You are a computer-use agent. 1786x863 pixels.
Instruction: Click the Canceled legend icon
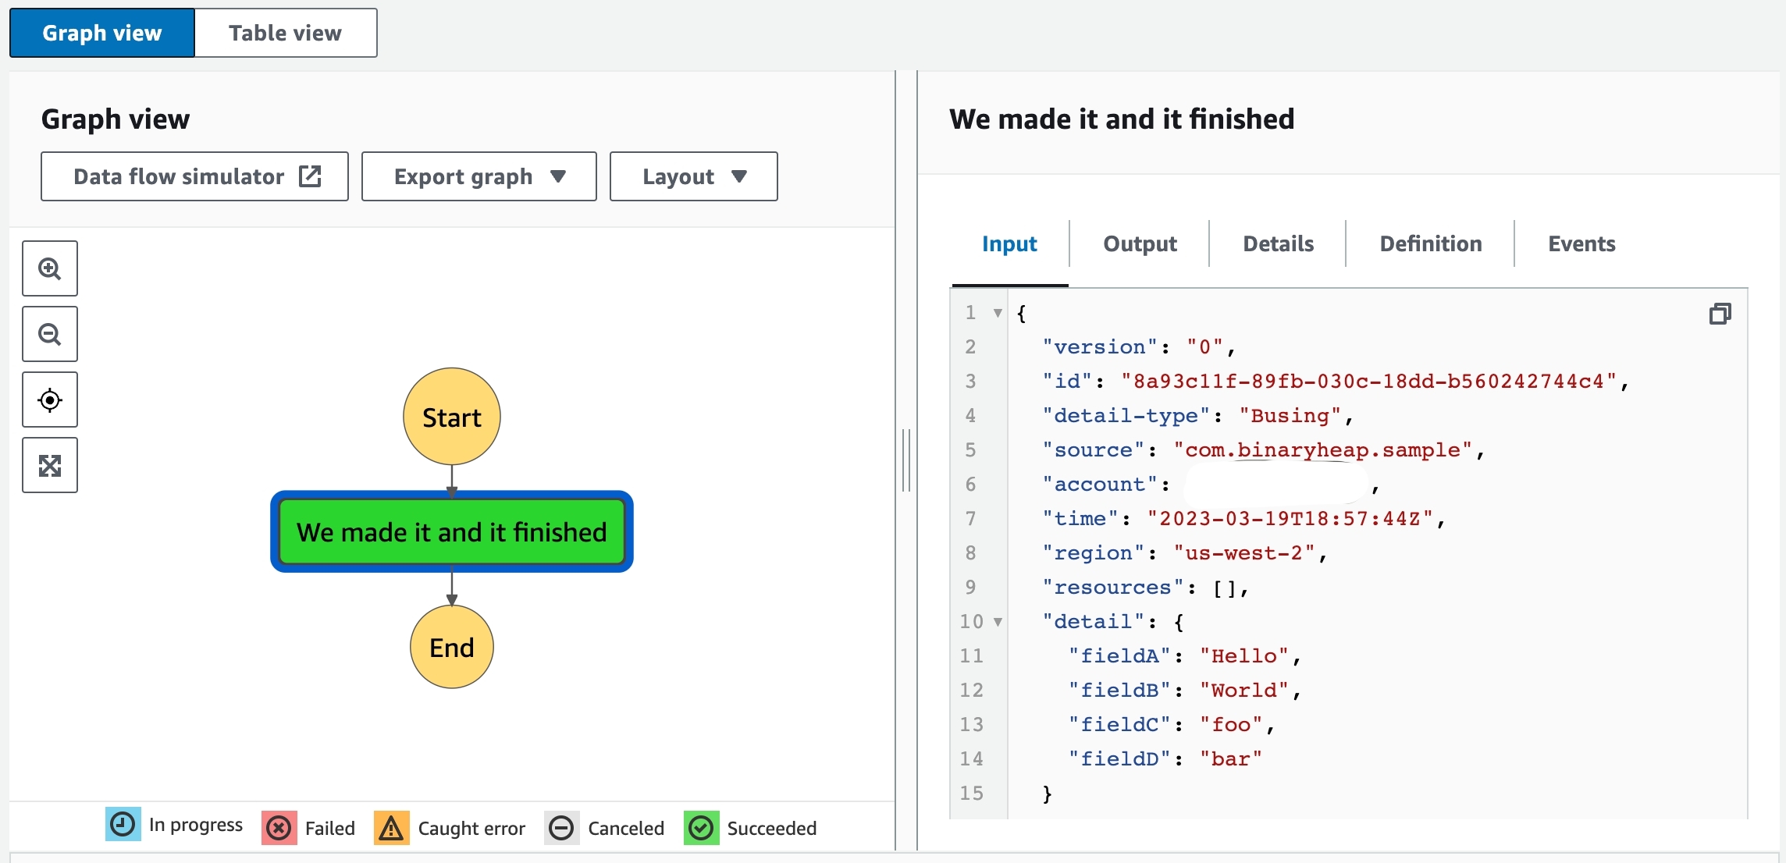[561, 828]
